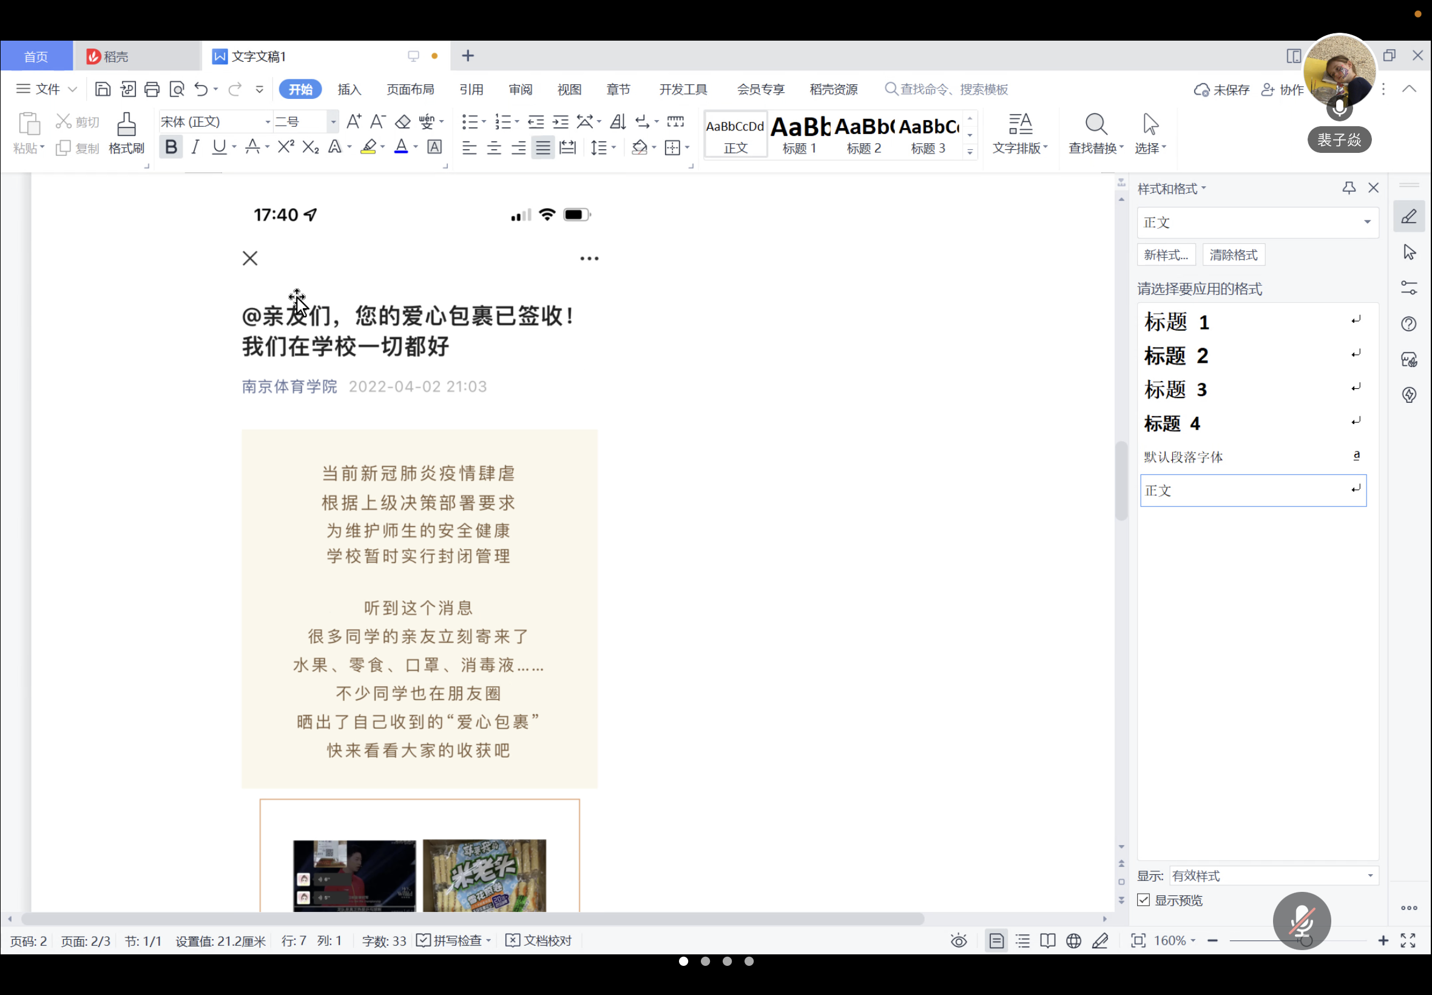Click the Undo arrow icon
Image resolution: width=1432 pixels, height=995 pixels.
(200, 89)
